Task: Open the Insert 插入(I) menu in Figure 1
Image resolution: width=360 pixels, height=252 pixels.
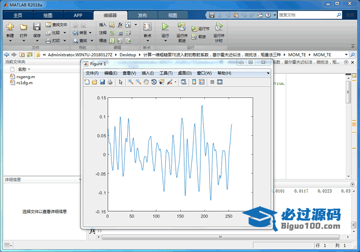Action: coord(148,73)
